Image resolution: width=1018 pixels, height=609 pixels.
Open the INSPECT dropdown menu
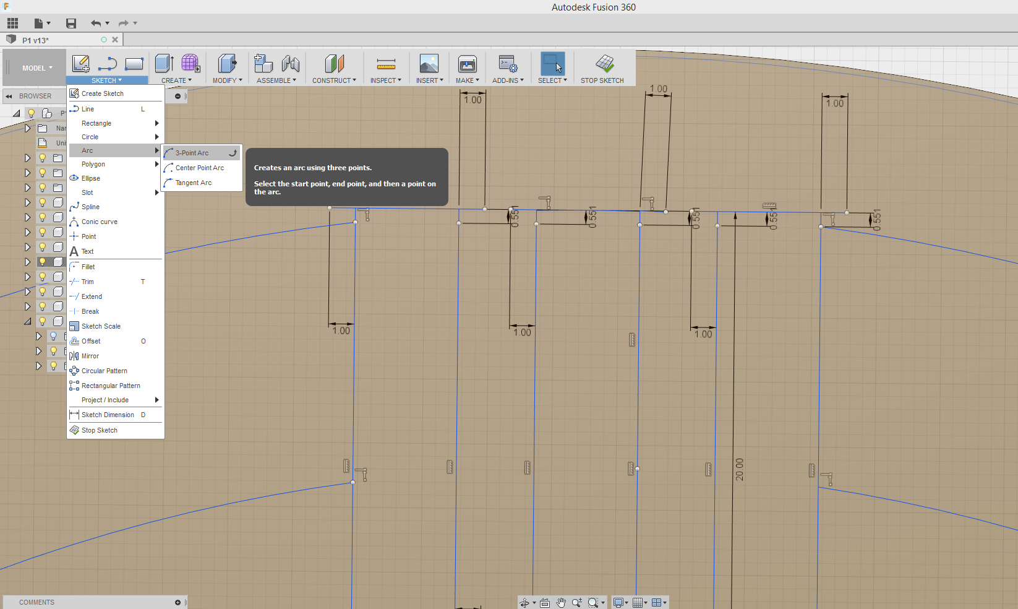[386, 80]
